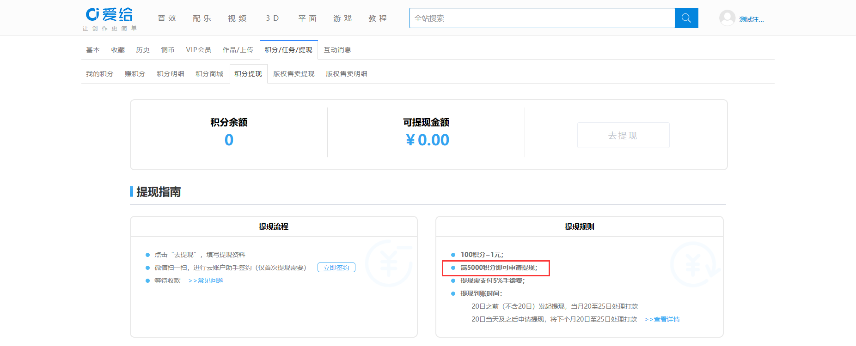Click the 等待收款 step text
This screenshot has height=346, width=856.
pos(167,280)
